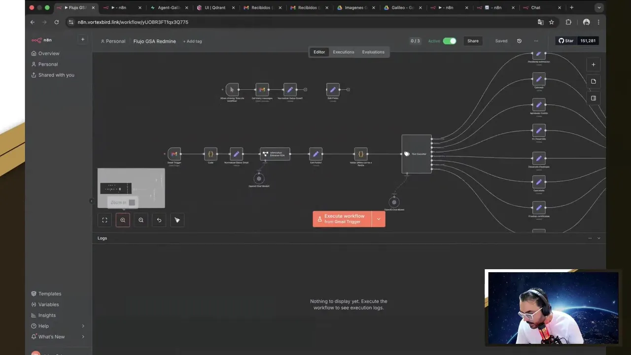Toggle the workflow Active switch

click(450, 41)
